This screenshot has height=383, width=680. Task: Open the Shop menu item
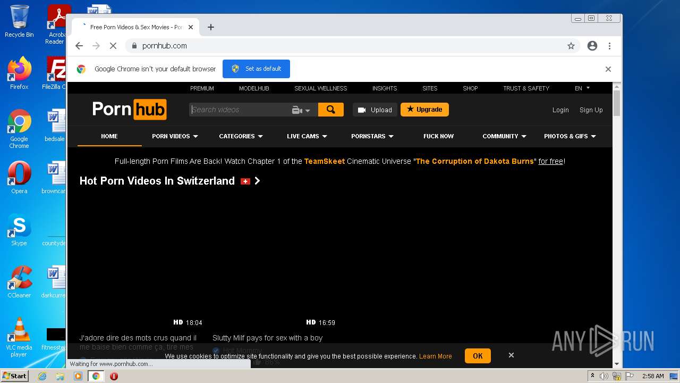(470, 88)
